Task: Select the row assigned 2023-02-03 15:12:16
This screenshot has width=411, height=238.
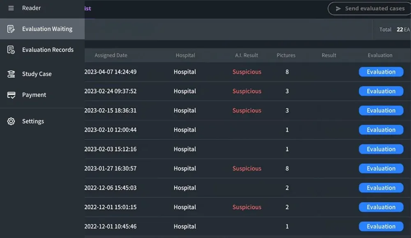Action: point(185,149)
